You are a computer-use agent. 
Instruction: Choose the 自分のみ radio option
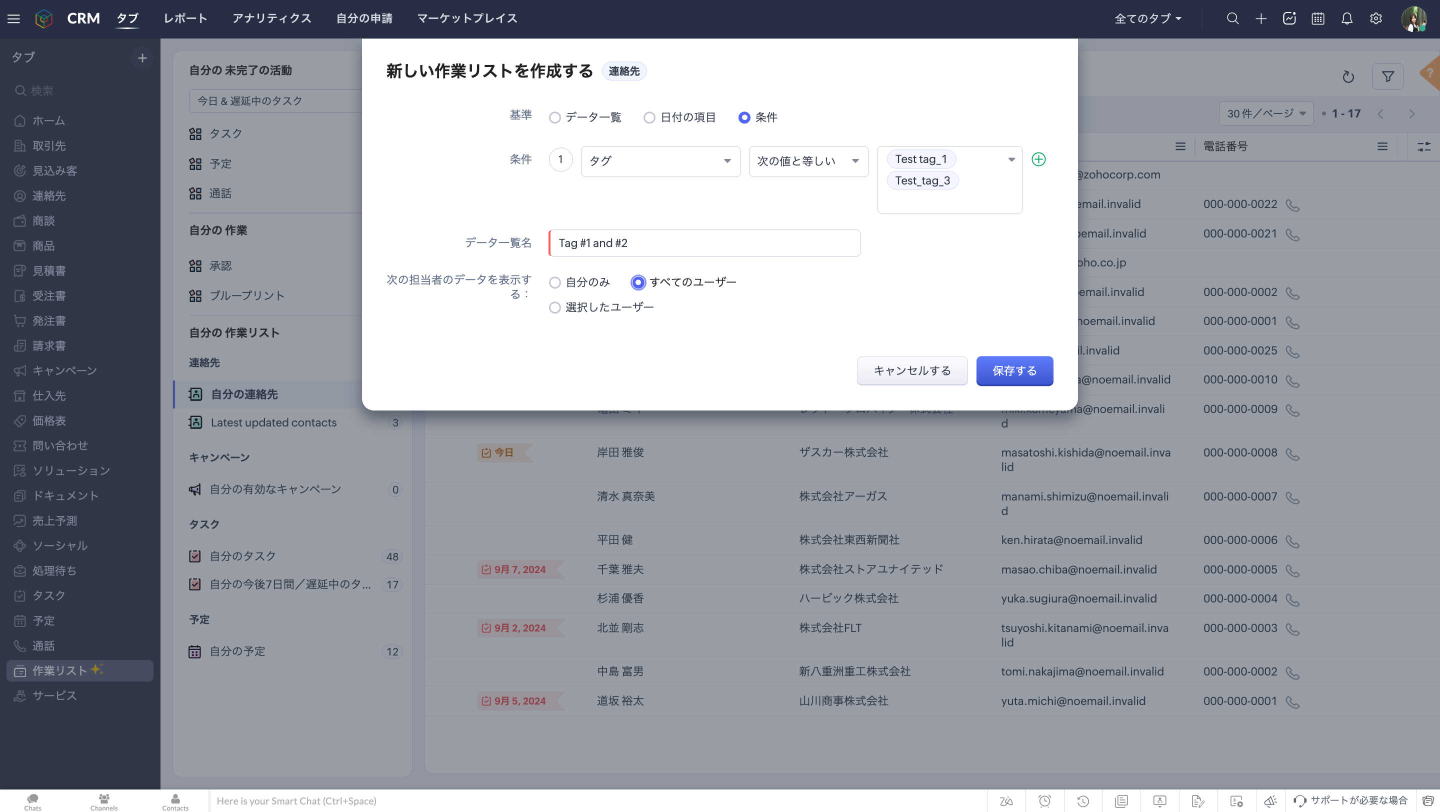point(554,283)
